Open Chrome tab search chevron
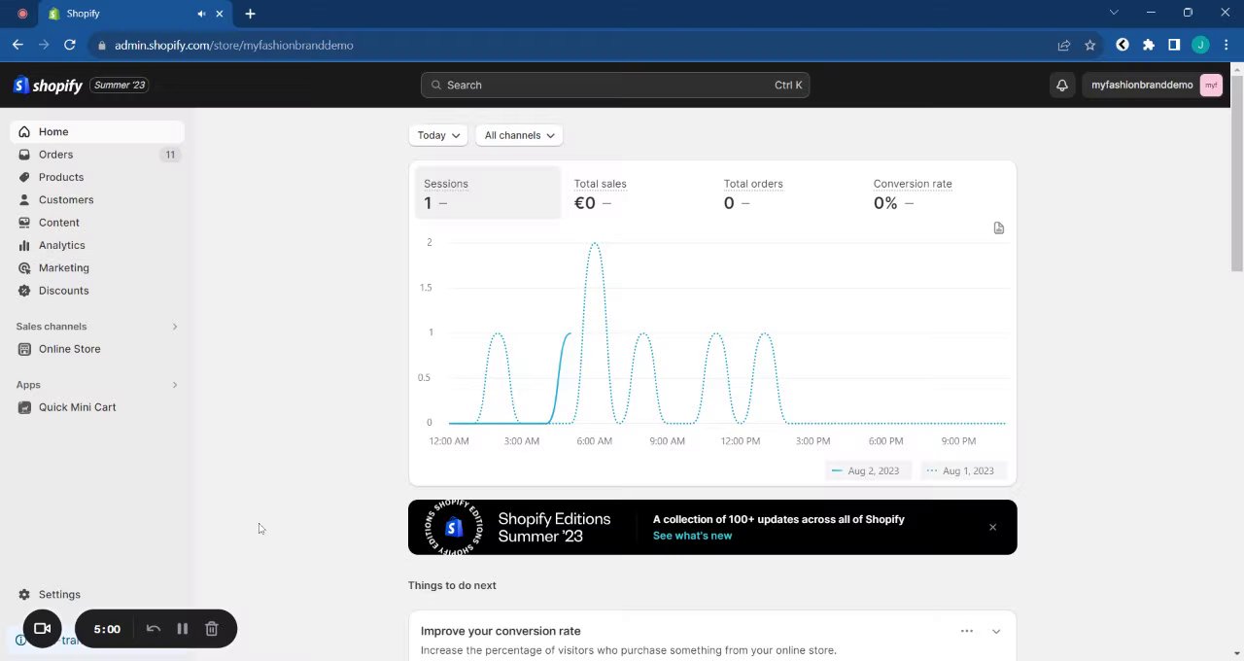 tap(1114, 13)
